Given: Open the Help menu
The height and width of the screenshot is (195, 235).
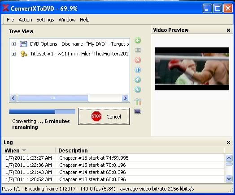Looking at the screenshot, I should click(x=84, y=20).
